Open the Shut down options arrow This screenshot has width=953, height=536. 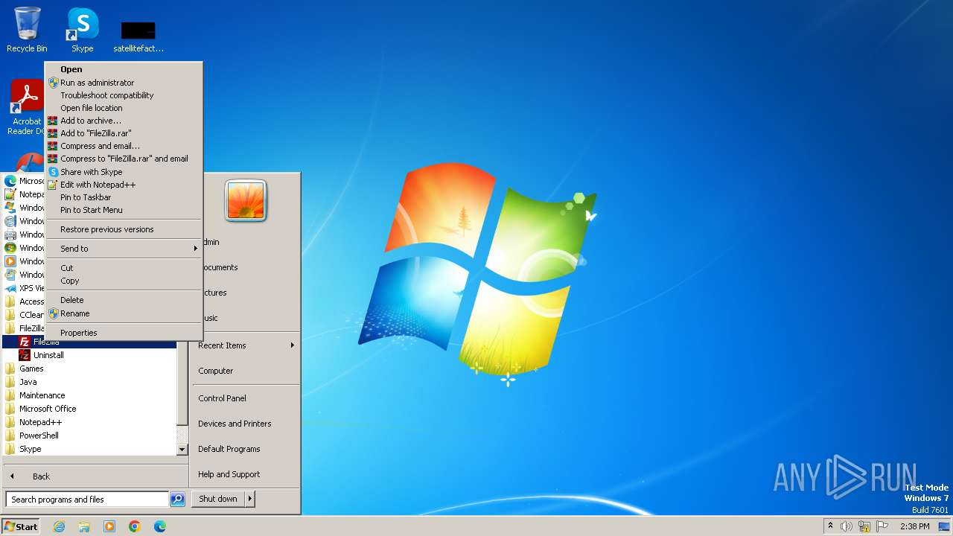(x=250, y=499)
